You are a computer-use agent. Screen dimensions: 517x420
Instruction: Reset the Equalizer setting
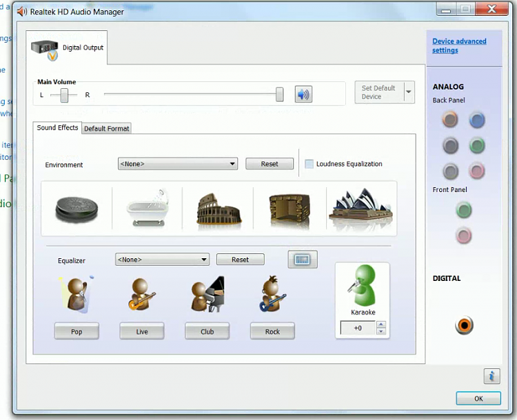240,260
